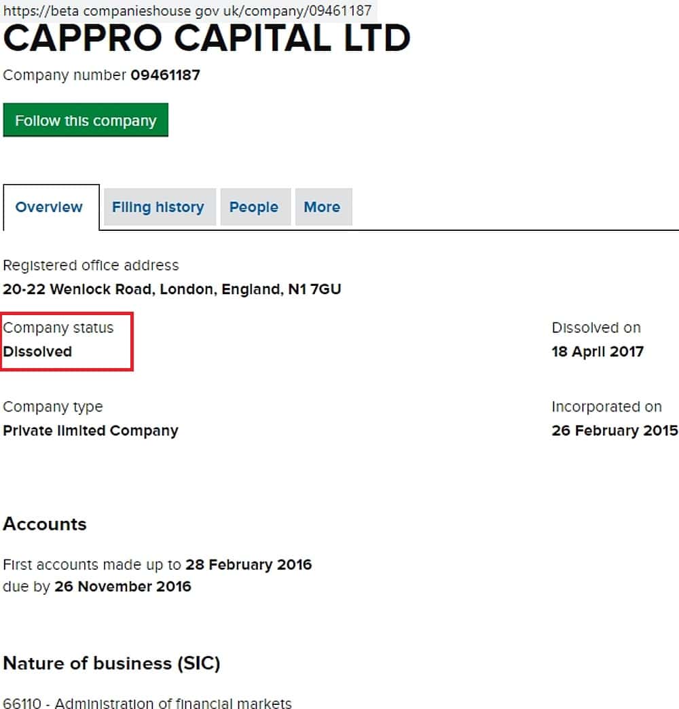679x709 pixels.
Task: Switch to the Filing history tab
Action: pyautogui.click(x=158, y=207)
